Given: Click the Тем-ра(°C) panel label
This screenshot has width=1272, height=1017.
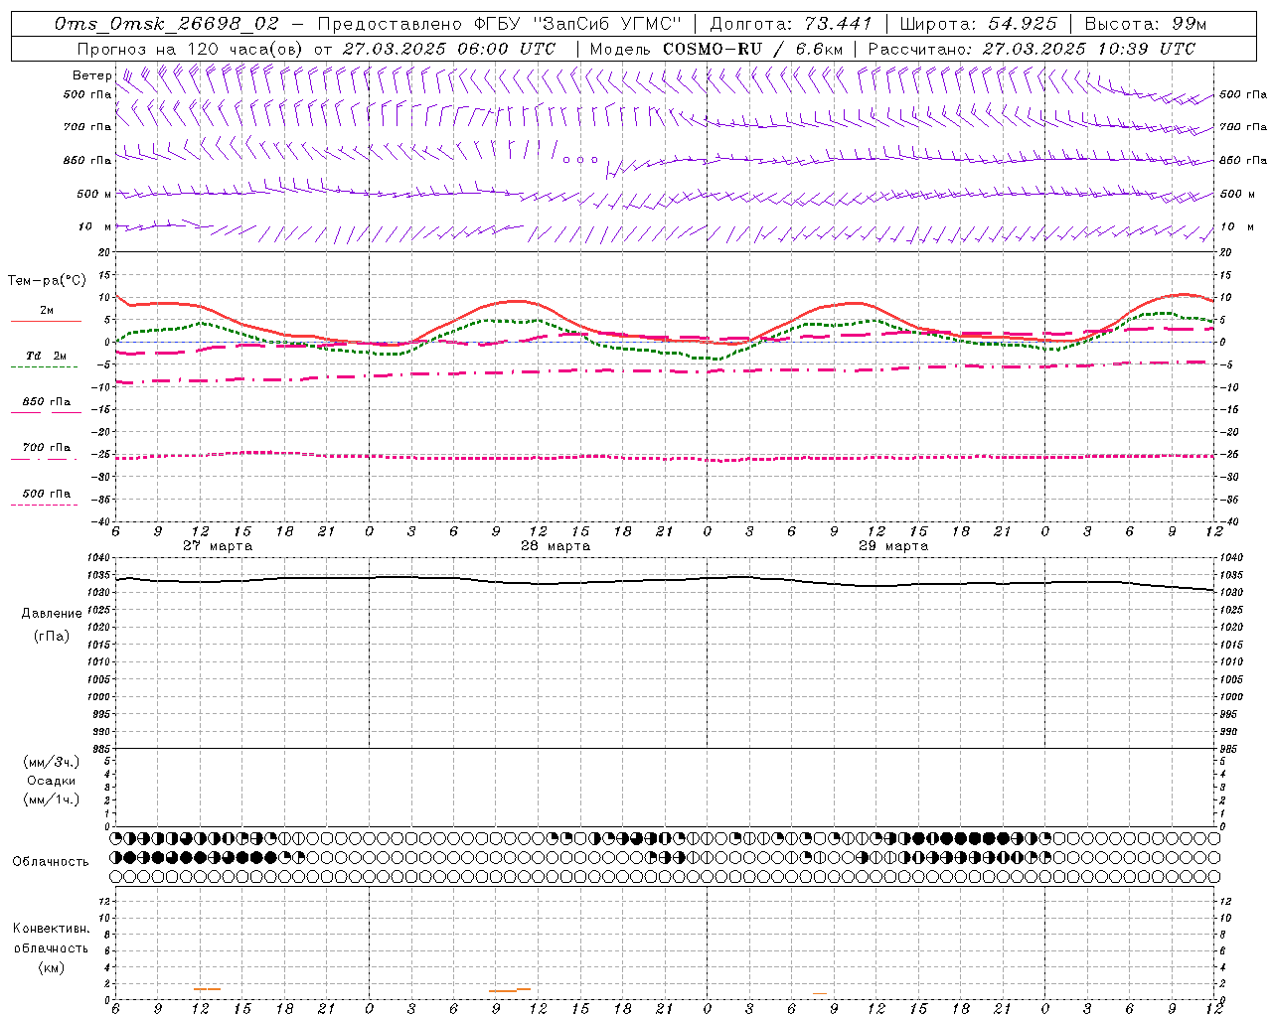Looking at the screenshot, I should click(47, 281).
